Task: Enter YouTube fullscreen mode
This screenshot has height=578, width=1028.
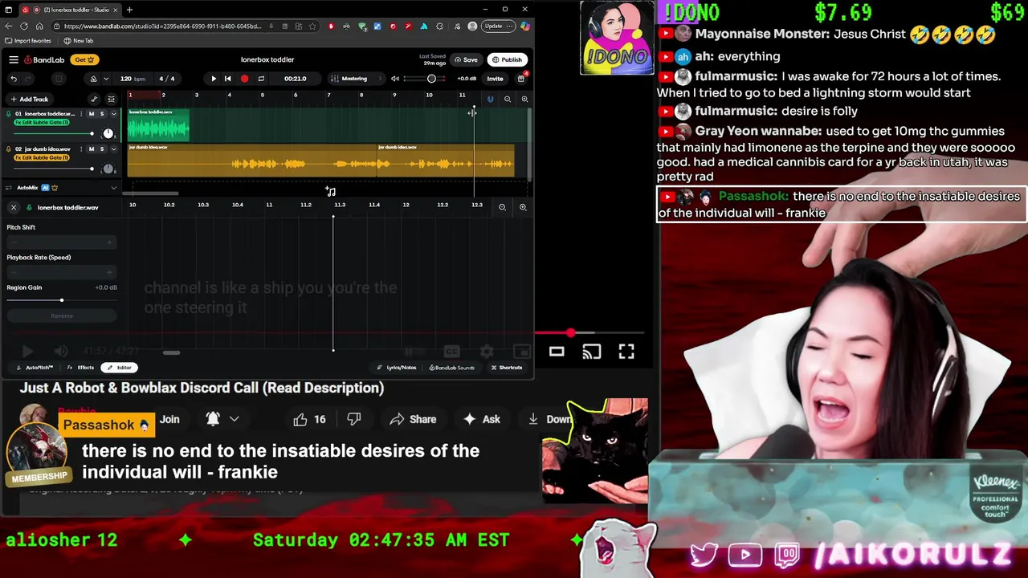Action: point(626,352)
